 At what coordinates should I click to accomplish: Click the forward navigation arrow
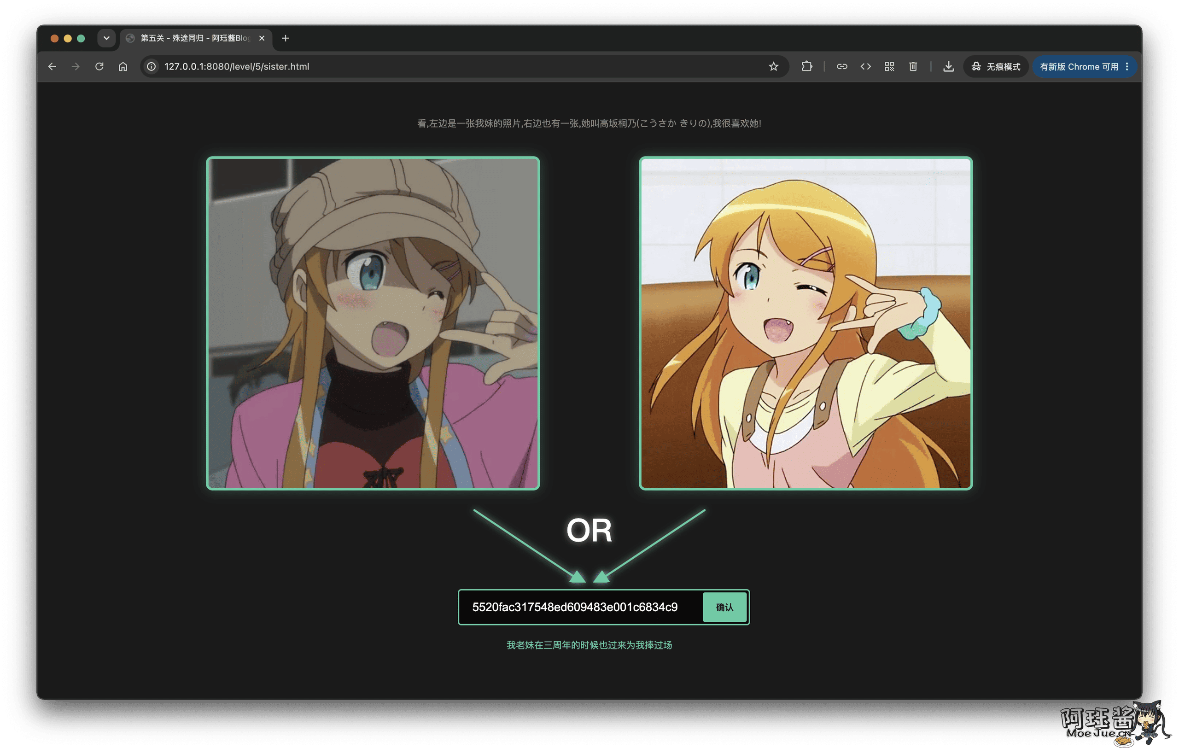click(76, 67)
